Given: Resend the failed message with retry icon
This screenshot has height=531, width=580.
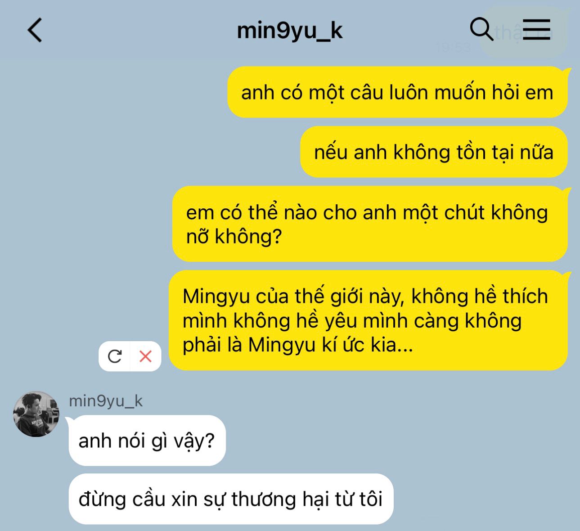Looking at the screenshot, I should coord(115,356).
